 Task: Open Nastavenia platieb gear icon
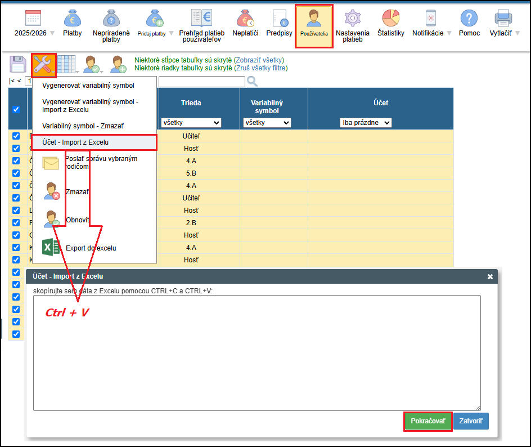[352, 19]
